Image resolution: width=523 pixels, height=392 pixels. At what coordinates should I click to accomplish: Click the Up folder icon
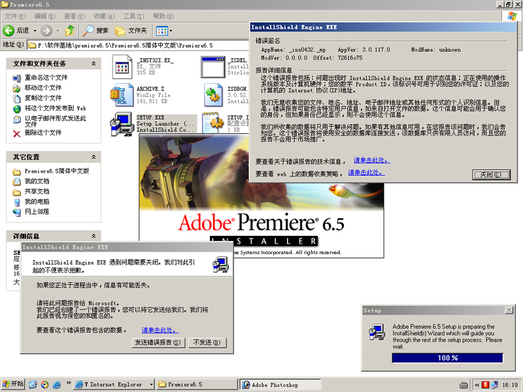point(70,31)
